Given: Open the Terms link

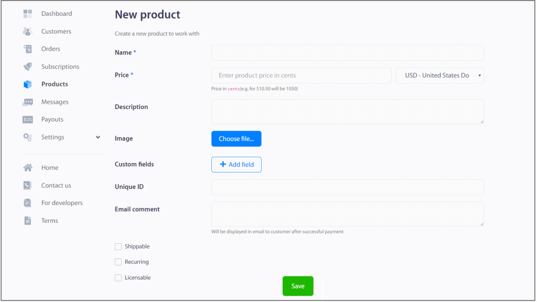Looking at the screenshot, I should 50,221.
